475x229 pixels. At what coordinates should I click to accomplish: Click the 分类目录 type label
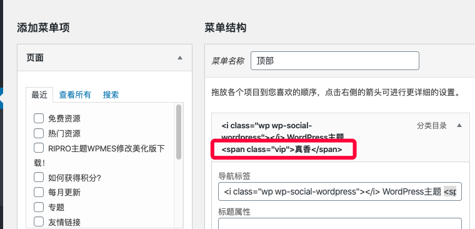(432, 126)
